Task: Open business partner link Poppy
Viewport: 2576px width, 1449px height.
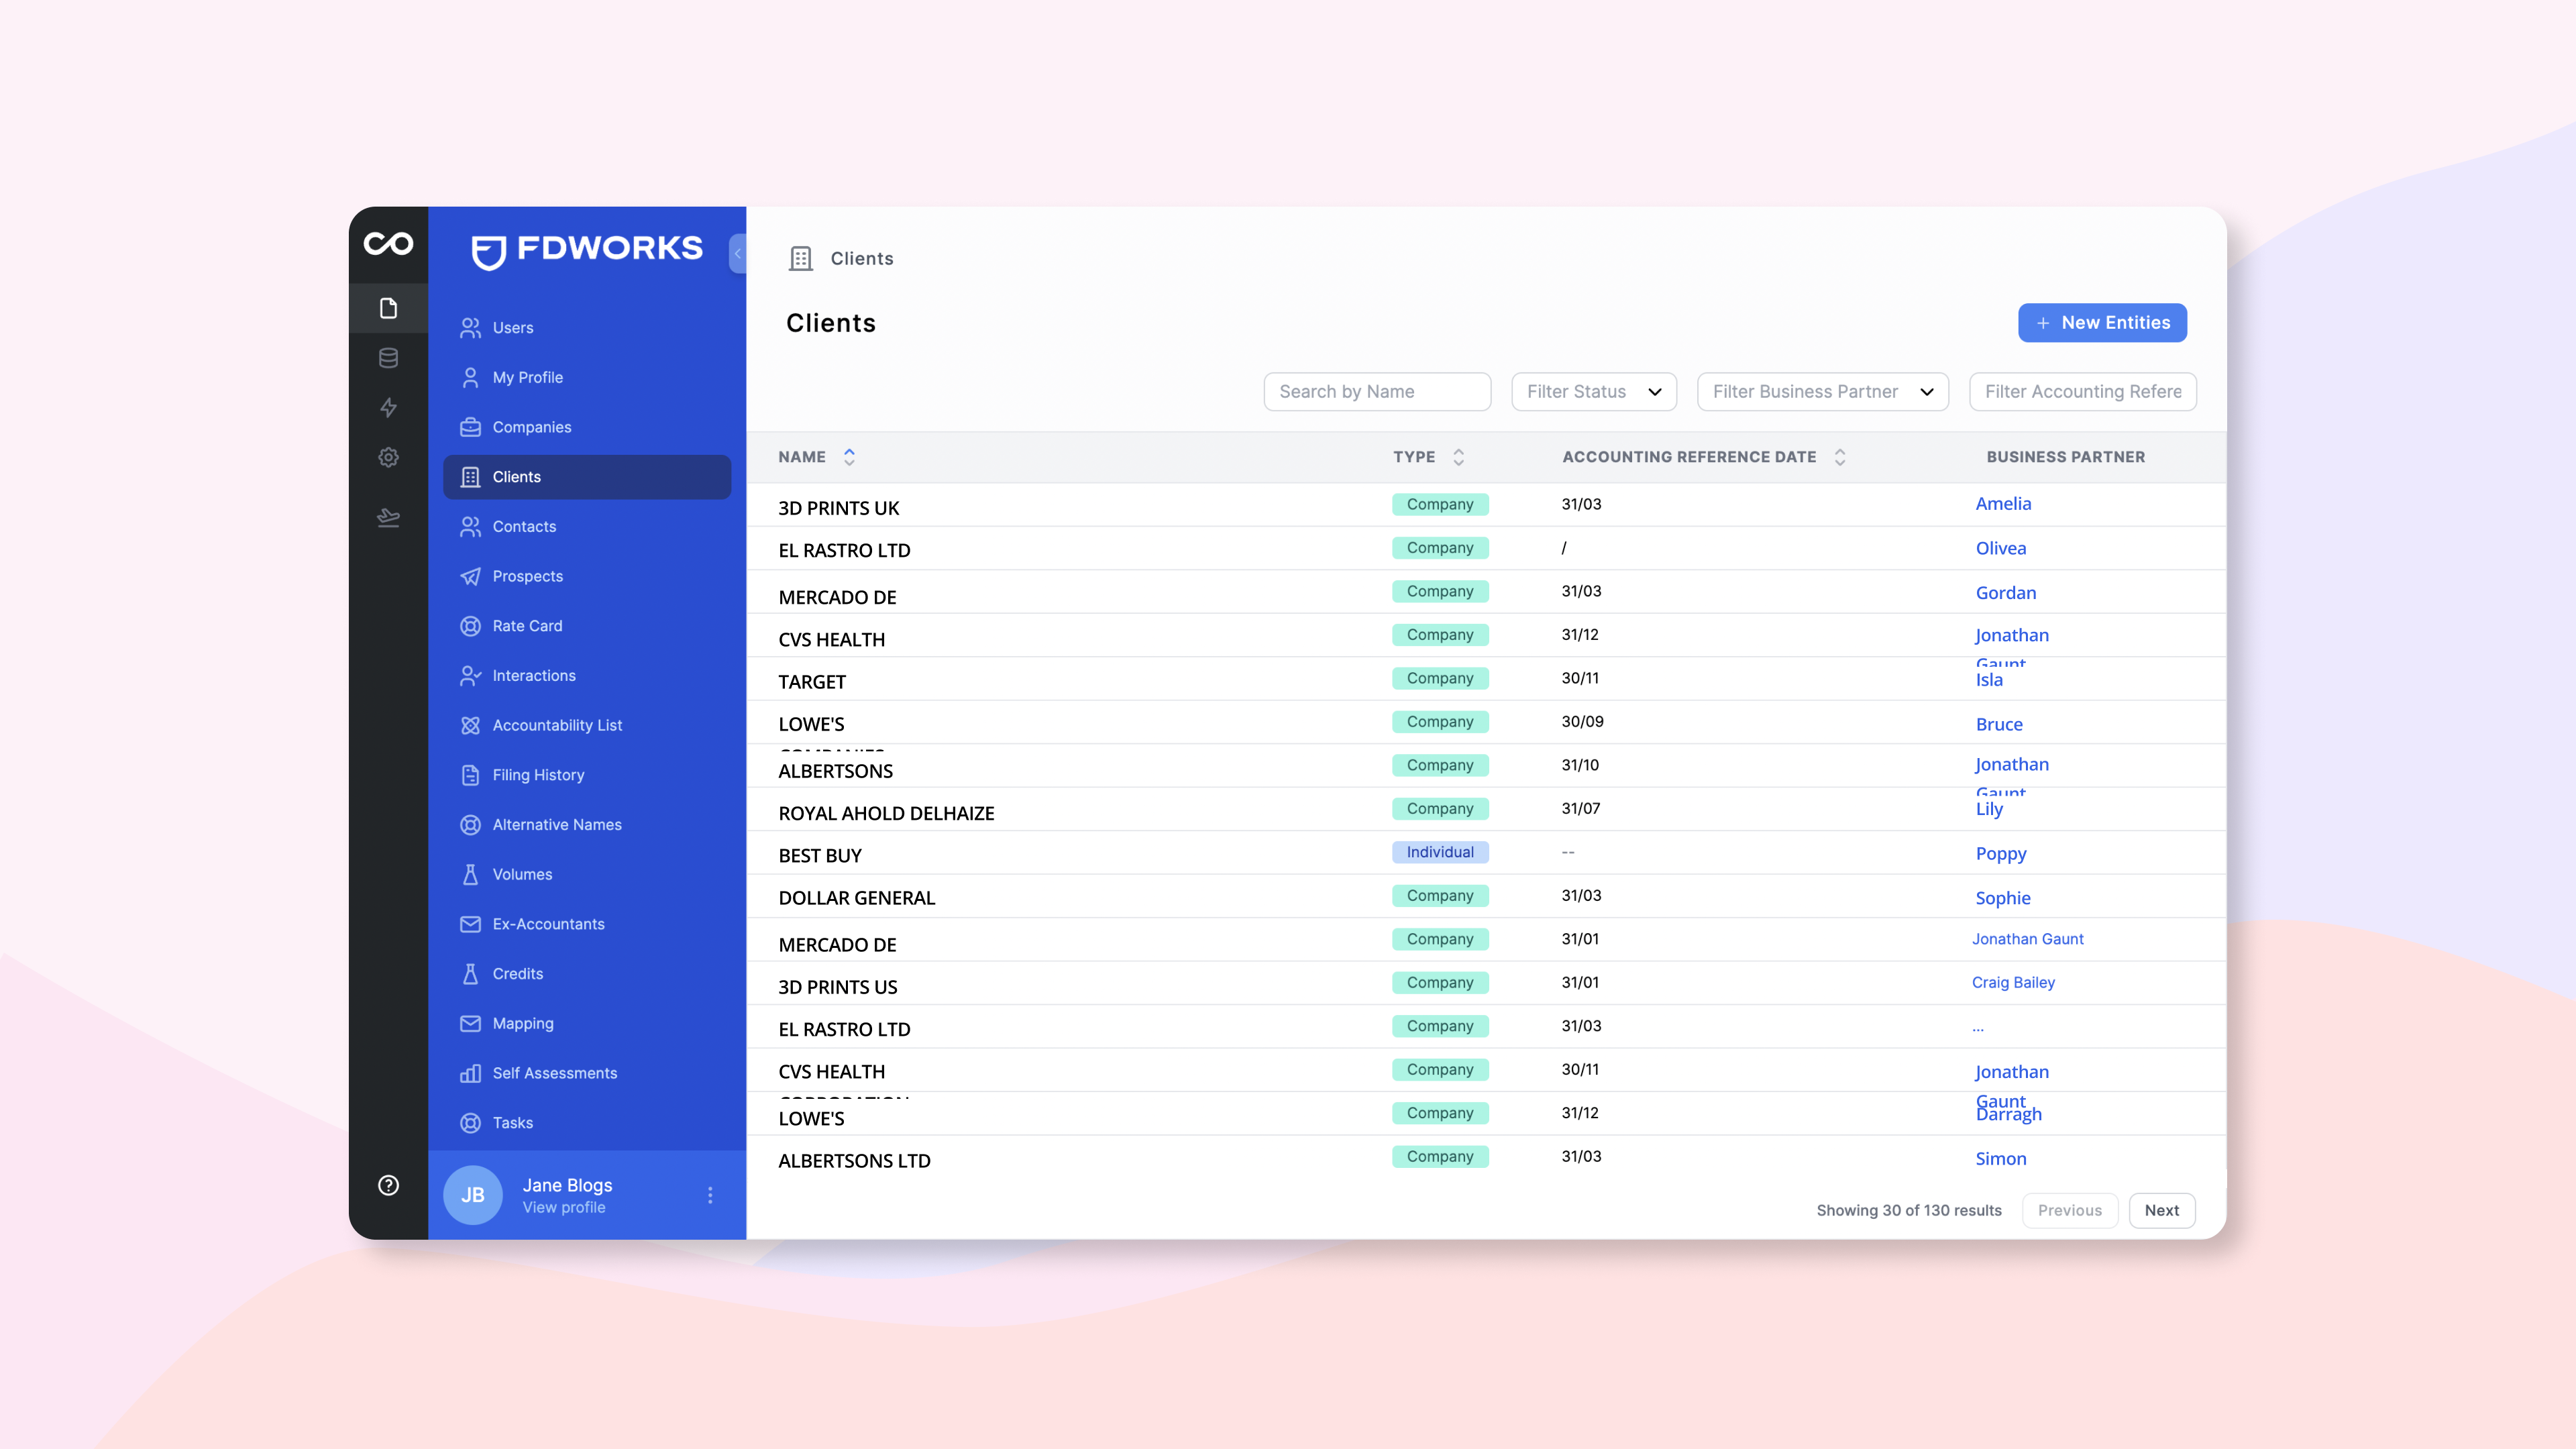Action: coord(2001,854)
